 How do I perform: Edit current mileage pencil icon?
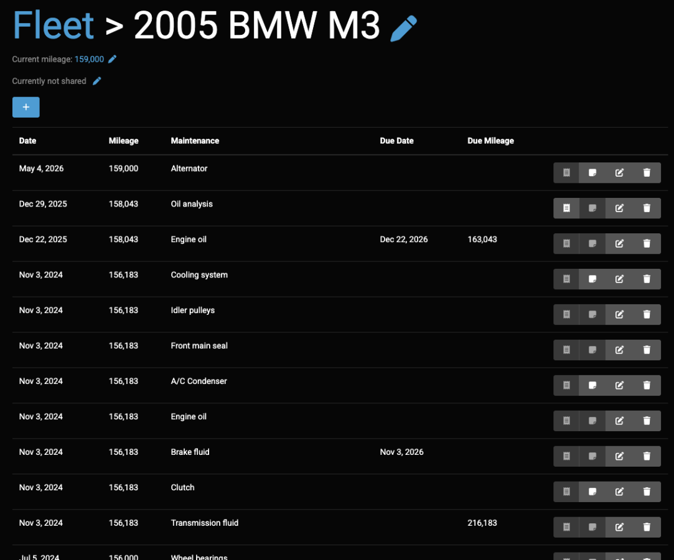coord(112,59)
